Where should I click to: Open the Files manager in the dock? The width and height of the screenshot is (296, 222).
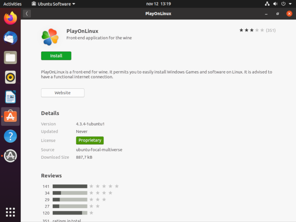(10, 57)
